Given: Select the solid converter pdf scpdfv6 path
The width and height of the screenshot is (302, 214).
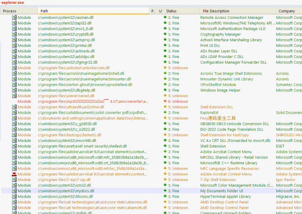Looking at the screenshot, I should (x=92, y=113).
